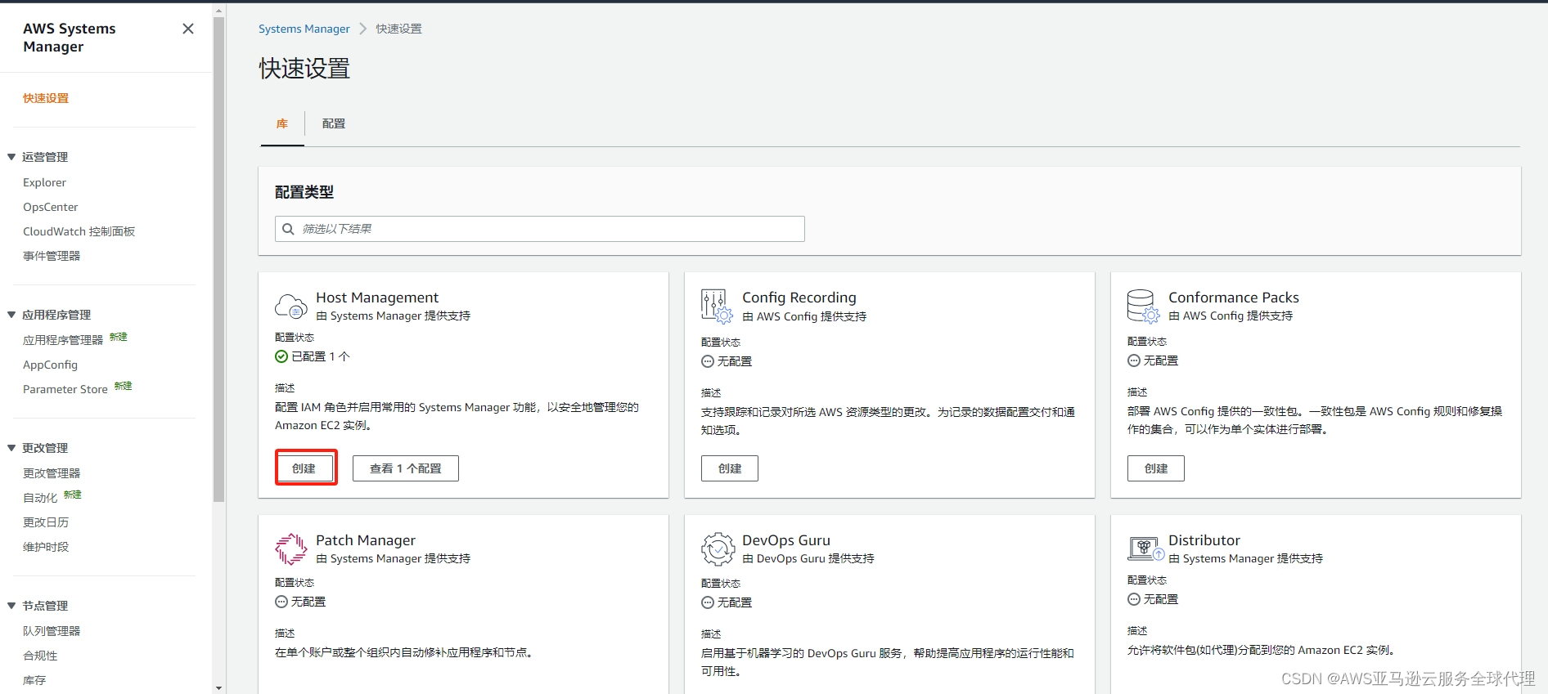View 查看 1 个配置 for Host Management
Screen dimensions: 1548x694
(406, 468)
